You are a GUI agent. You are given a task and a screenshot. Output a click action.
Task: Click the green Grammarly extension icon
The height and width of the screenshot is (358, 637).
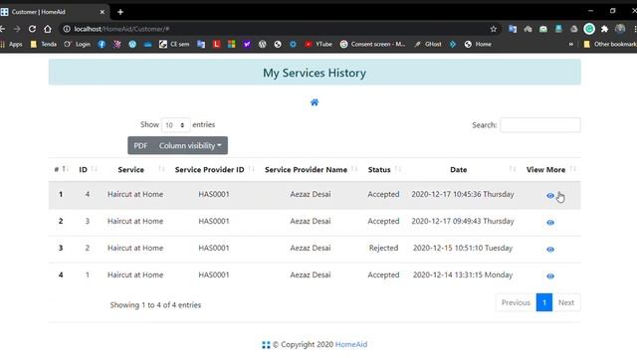pos(589,29)
